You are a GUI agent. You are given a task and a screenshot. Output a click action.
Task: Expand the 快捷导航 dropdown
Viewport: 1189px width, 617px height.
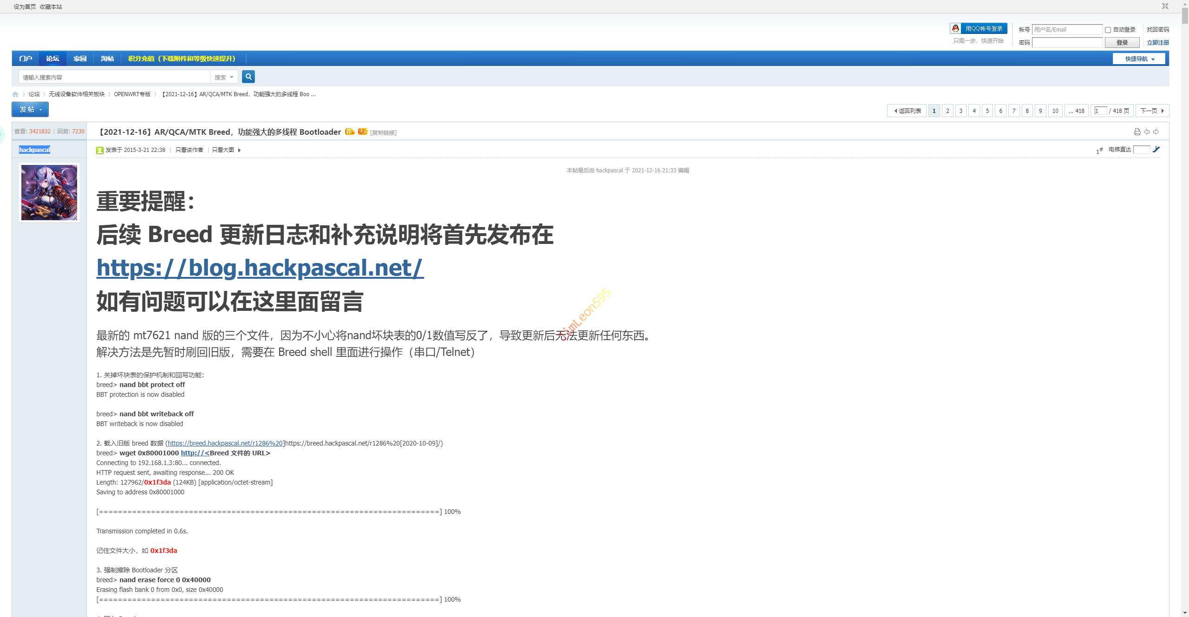(x=1139, y=59)
